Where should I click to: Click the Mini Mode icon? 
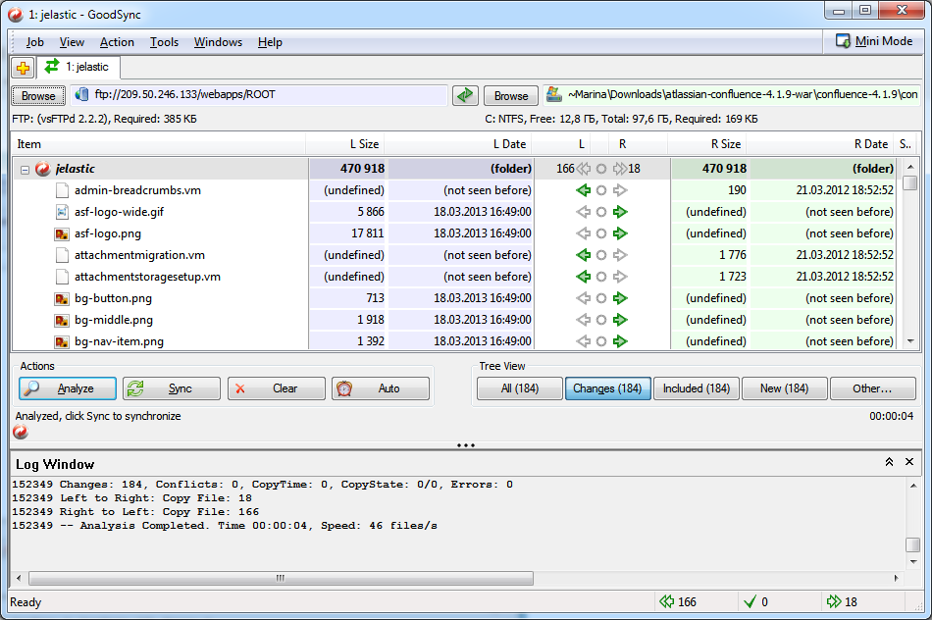click(843, 41)
